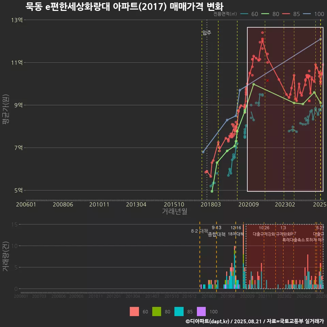The width and height of the screenshot is (327, 327).
Task: Click the 9억 label on the price axis
Action: pos(18,105)
